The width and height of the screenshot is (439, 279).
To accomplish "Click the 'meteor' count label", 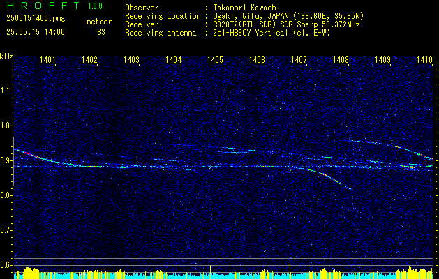I will [99, 22].
